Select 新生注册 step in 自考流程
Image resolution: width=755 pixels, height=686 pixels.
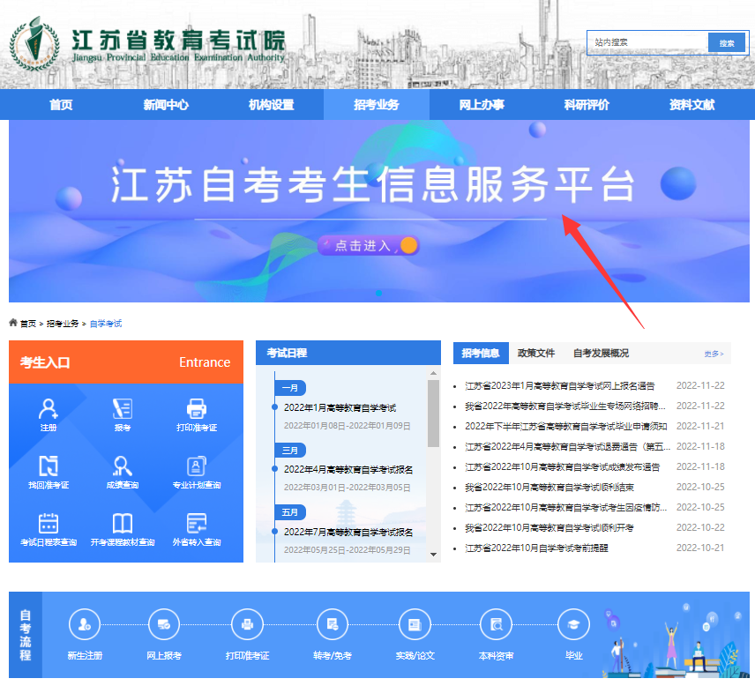tap(85, 625)
